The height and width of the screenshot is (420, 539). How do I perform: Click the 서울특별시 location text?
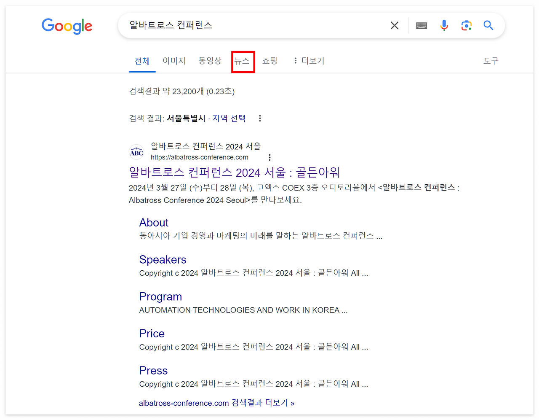pos(186,118)
